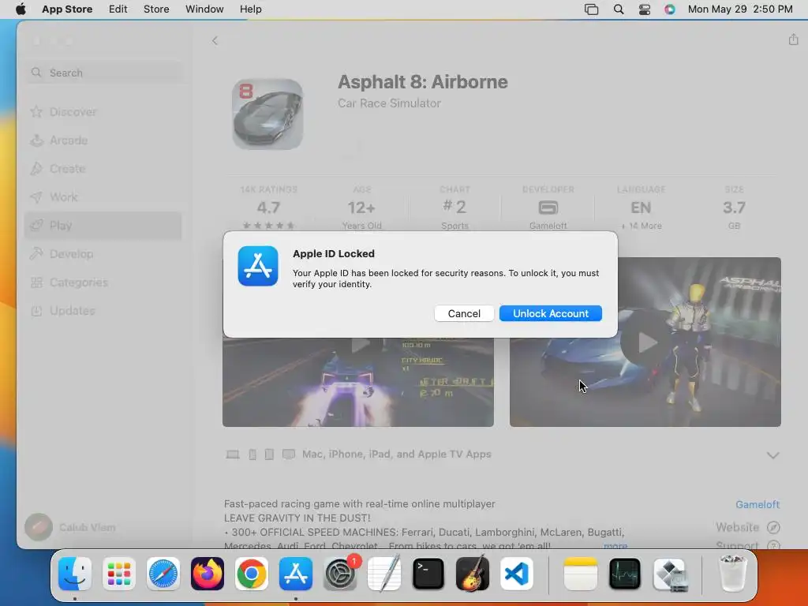808x606 pixels.
Task: Open the Window menu
Action: 204,9
